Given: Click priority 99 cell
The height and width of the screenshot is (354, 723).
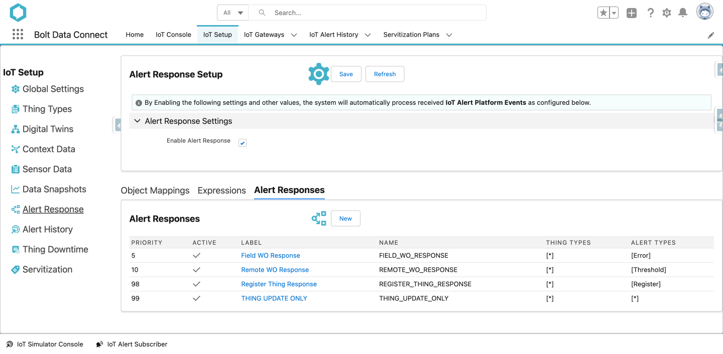Looking at the screenshot, I should click(135, 298).
